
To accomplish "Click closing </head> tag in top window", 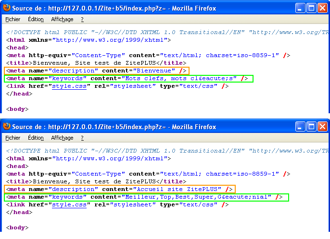I will tap(19, 94).
